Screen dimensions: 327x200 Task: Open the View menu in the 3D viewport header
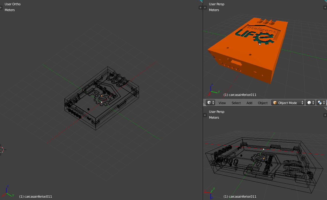222,103
